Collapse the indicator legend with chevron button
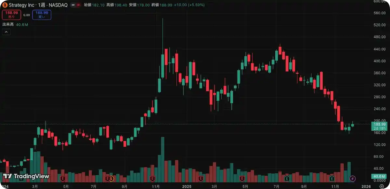 (x=6, y=32)
